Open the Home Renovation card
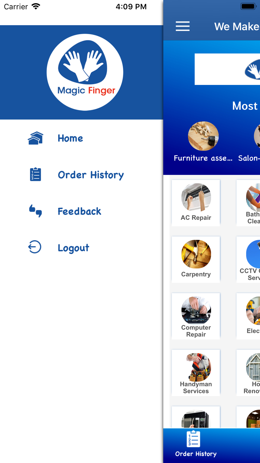260x463 pixels. 248,373
